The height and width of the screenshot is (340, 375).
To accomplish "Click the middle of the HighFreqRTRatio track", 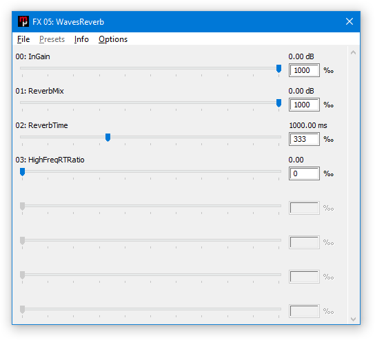I will coord(150,171).
